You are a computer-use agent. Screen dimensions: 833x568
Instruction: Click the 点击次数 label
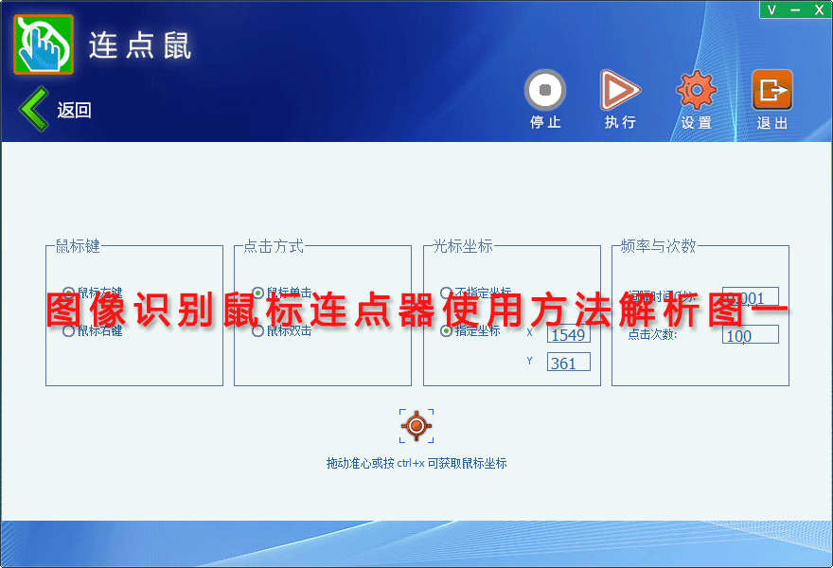[652, 335]
